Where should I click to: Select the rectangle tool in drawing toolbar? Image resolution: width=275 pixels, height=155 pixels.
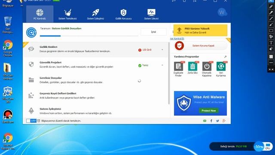tap(271, 31)
